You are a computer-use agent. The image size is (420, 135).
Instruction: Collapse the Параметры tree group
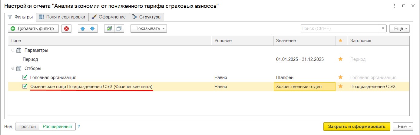[13, 50]
